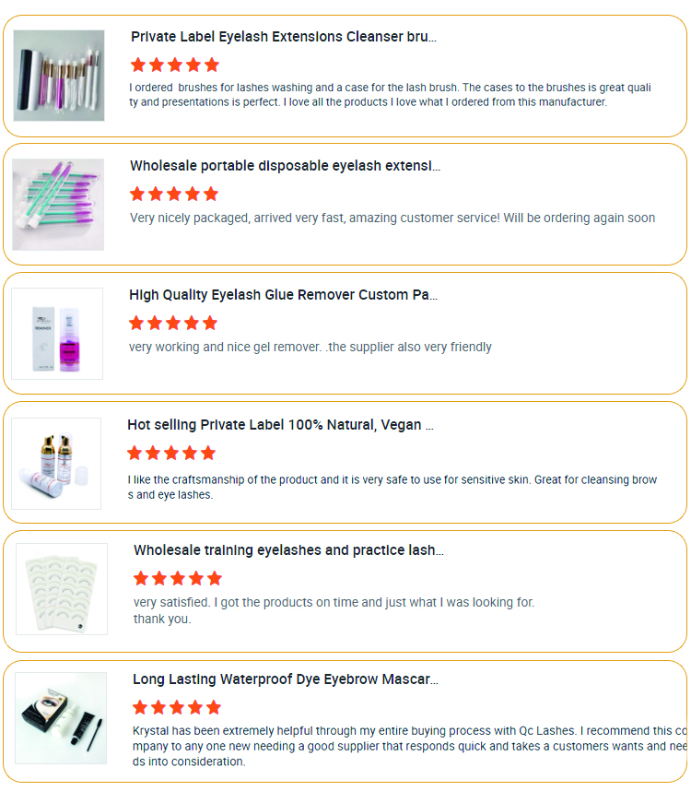This screenshot has height=791, width=691.
Task: Open "Wholesale training eyelashes and practice lash" title
Action: click(288, 550)
